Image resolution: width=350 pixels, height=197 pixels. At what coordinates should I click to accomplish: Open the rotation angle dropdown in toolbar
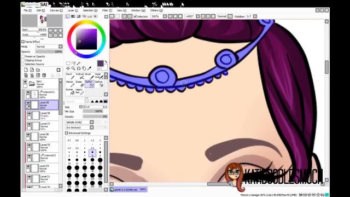[x=197, y=16]
